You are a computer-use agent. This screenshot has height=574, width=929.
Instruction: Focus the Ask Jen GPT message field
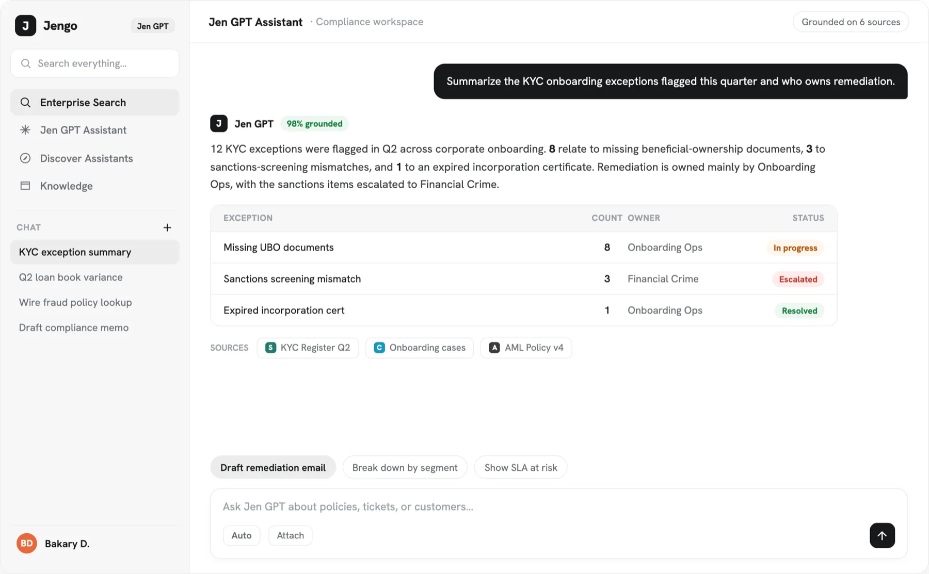pyautogui.click(x=558, y=506)
